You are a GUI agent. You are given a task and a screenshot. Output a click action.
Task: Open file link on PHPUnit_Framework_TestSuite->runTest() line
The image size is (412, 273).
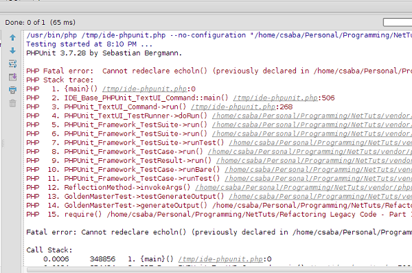(x=320, y=142)
